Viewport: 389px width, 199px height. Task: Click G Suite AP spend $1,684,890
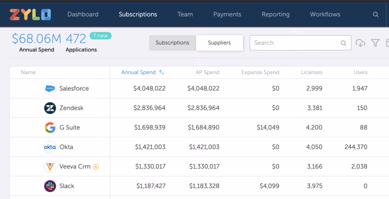204,127
